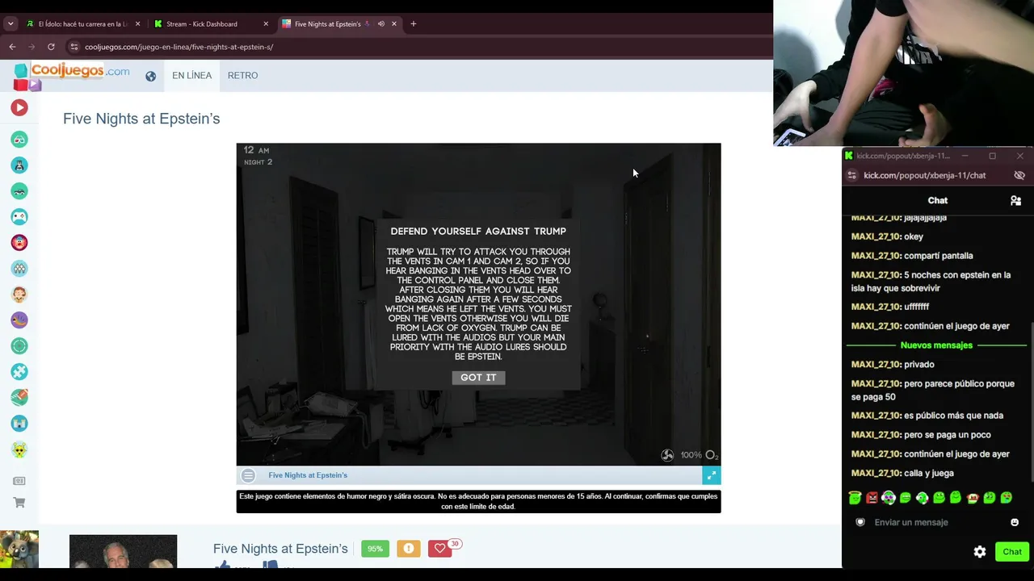Open the emoji picker in Kick chat
This screenshot has width=1034, height=581.
click(x=1015, y=522)
